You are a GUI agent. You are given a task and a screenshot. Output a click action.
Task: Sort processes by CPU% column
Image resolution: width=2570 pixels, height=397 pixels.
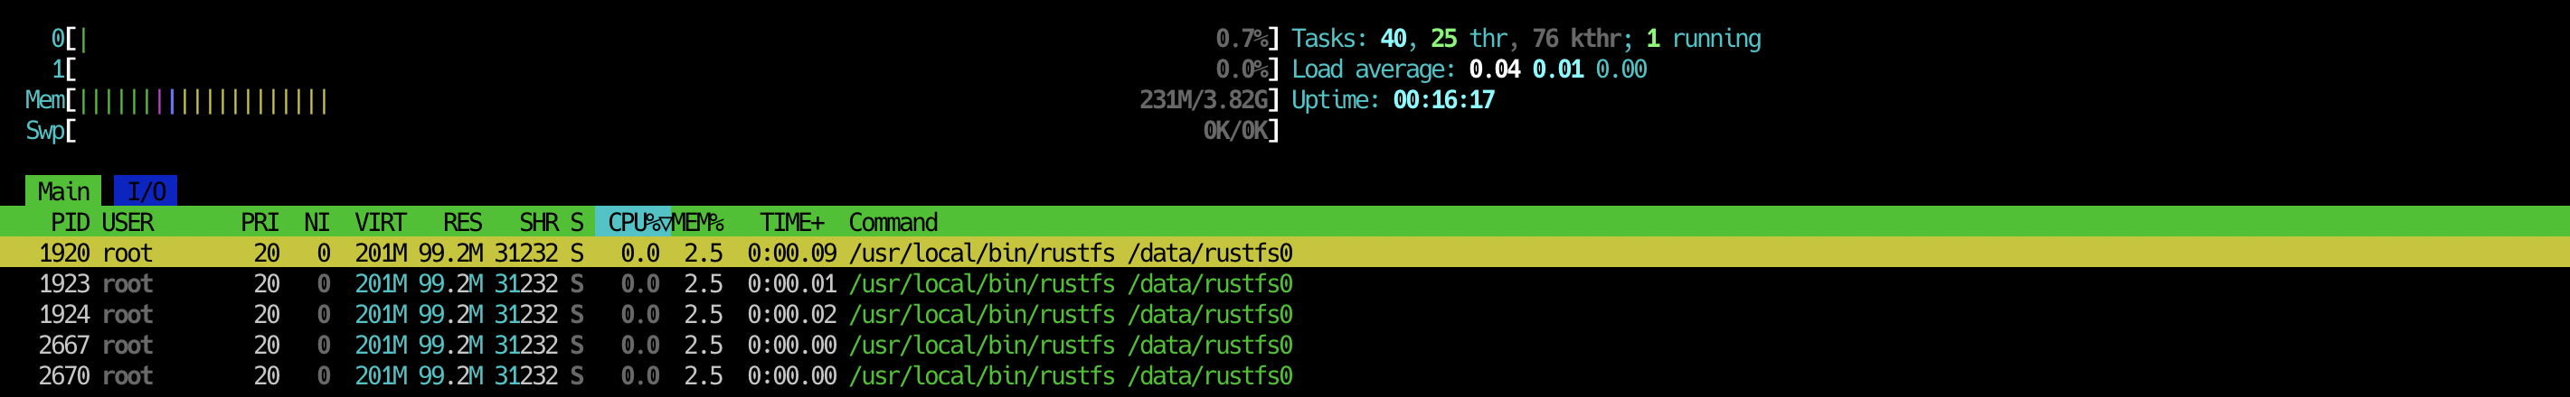632,222
